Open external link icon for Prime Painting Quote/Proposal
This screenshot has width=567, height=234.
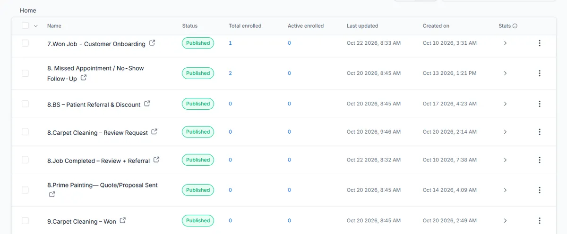[x=52, y=194]
